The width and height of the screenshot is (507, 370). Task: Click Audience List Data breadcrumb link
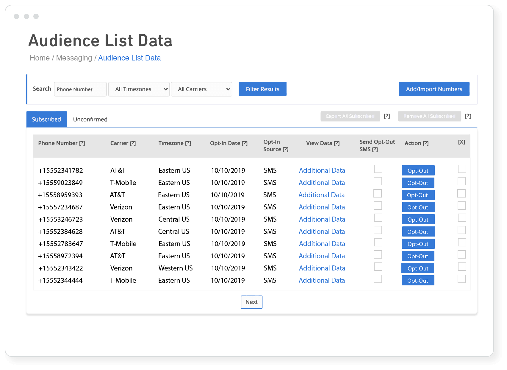[129, 58]
